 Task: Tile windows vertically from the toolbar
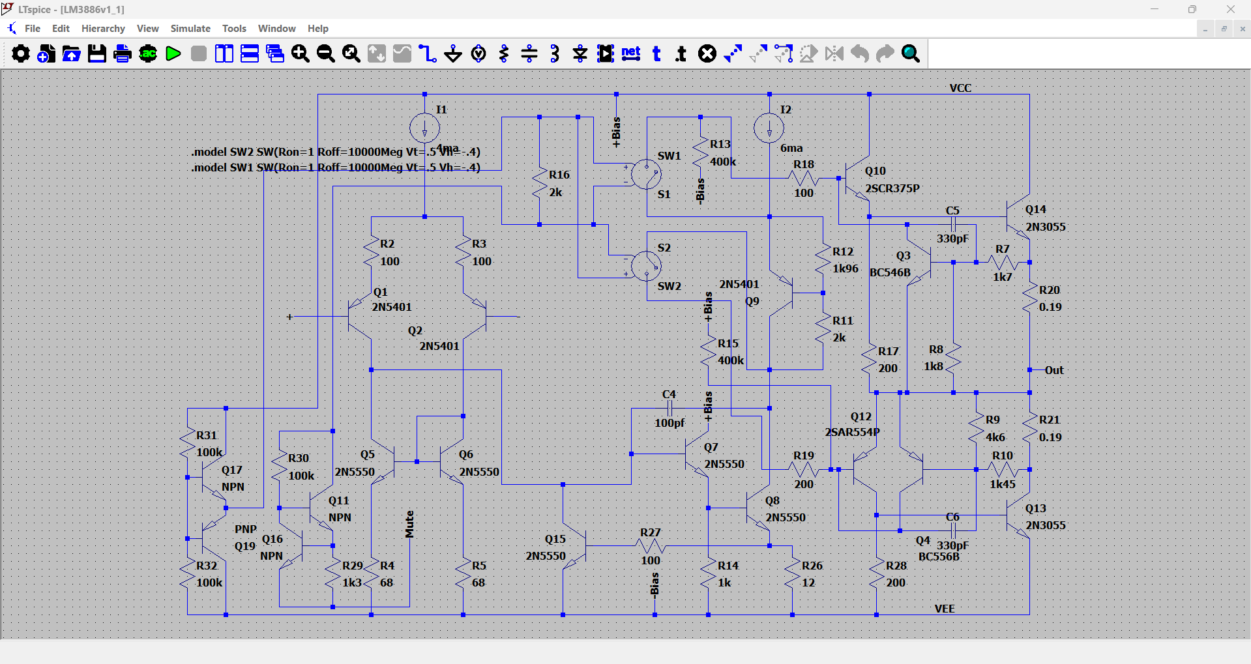click(x=224, y=53)
